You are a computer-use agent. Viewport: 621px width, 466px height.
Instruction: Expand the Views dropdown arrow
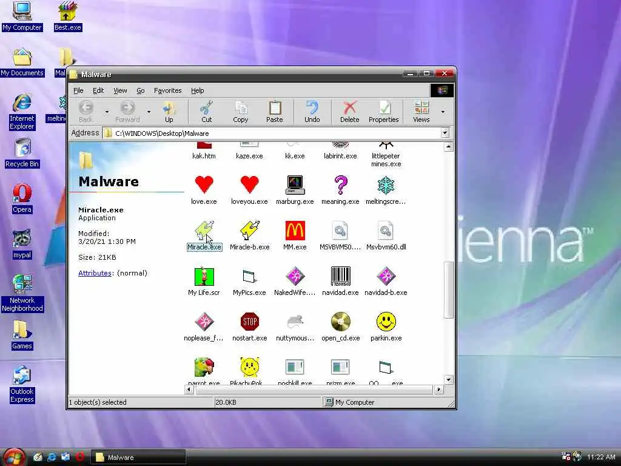[443, 112]
